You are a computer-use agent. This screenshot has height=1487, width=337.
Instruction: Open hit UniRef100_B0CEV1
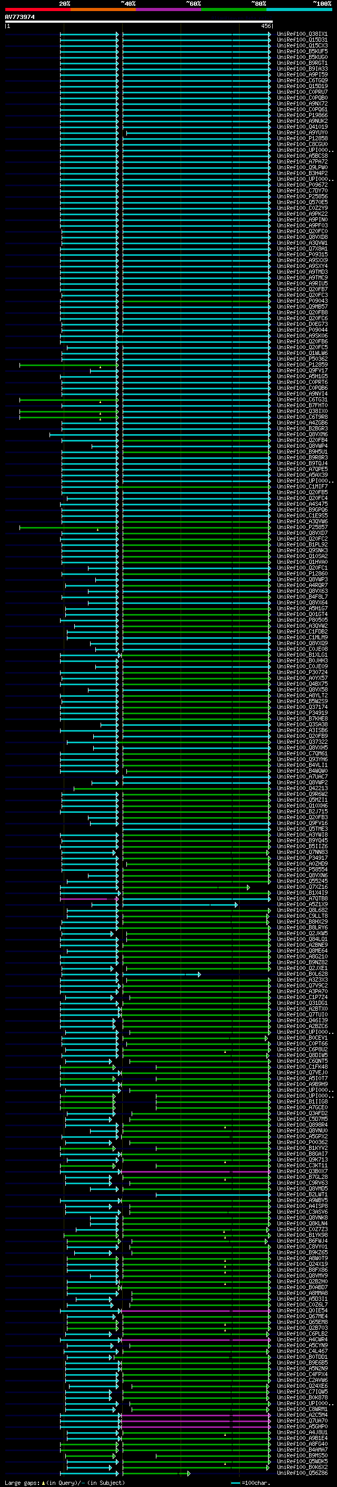(x=302, y=1038)
